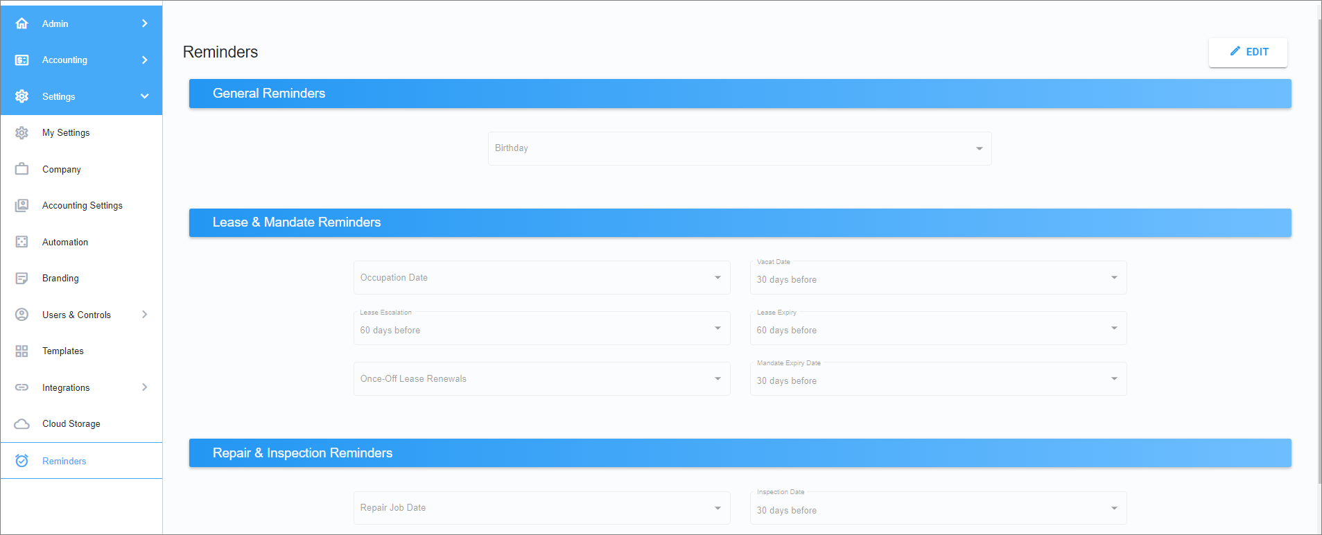Collapse the Settings menu chevron

144,96
